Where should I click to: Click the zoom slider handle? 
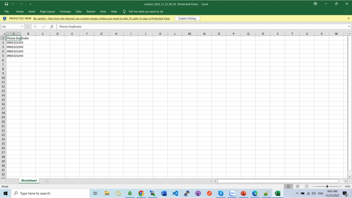point(327,186)
